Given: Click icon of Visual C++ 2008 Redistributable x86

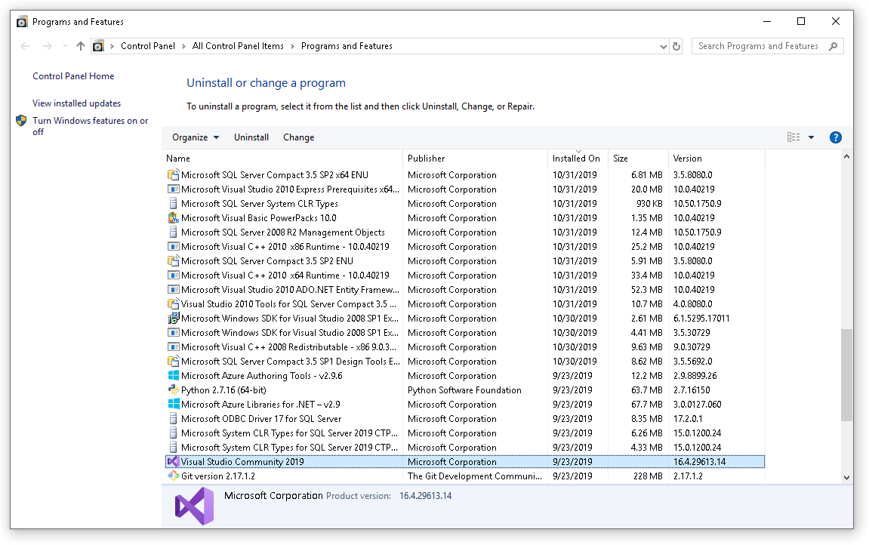Looking at the screenshot, I should tap(174, 347).
